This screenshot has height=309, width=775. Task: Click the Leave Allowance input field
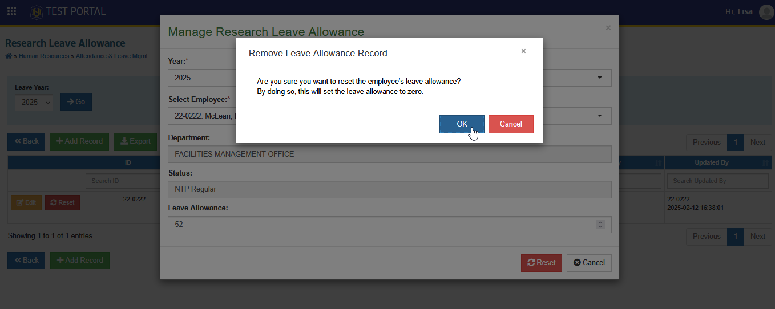[390, 225]
